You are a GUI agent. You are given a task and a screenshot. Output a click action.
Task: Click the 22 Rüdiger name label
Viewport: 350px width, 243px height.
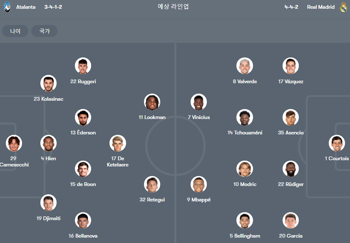[x=290, y=184]
